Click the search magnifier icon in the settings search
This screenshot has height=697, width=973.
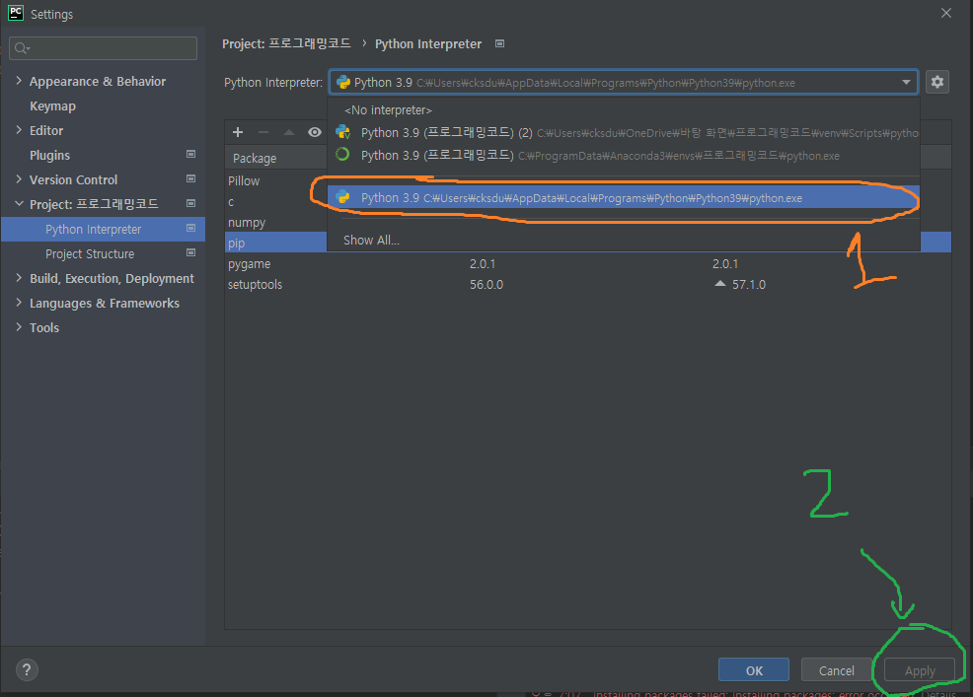click(22, 47)
